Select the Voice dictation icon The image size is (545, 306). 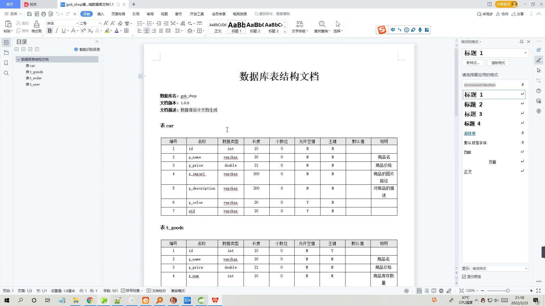[420, 29]
